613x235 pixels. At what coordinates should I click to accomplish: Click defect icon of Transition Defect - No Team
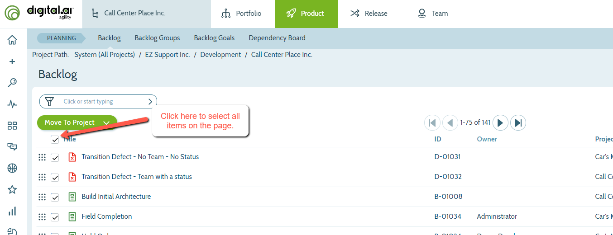(x=72, y=157)
